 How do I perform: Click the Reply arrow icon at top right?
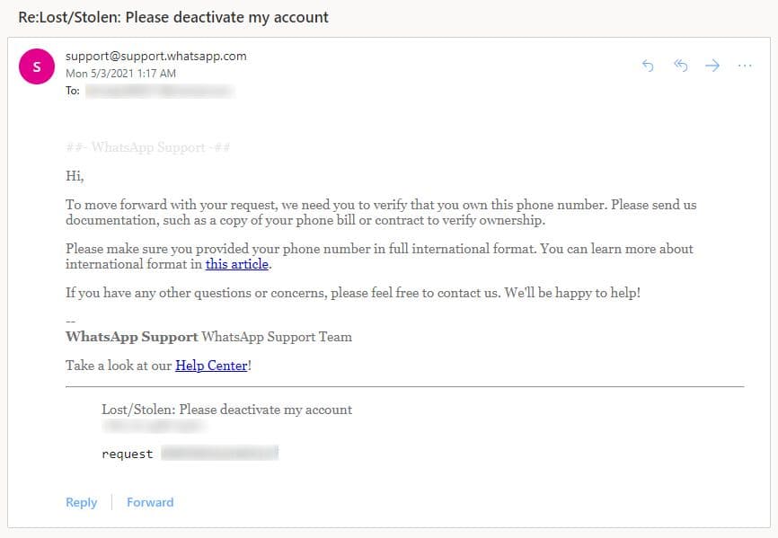click(x=648, y=66)
